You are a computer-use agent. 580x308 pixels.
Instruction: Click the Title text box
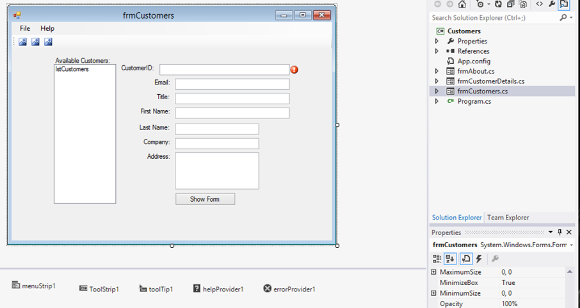pos(232,99)
